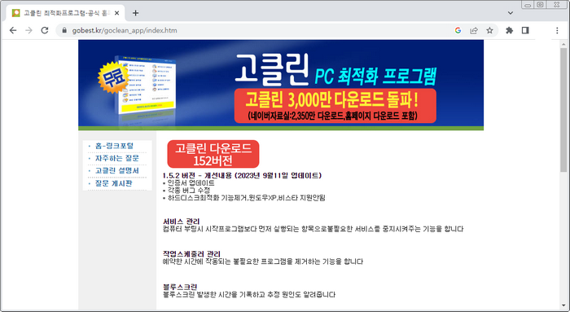The height and width of the screenshot is (312, 570).
Task: Share this page via share icon
Action: click(x=474, y=30)
